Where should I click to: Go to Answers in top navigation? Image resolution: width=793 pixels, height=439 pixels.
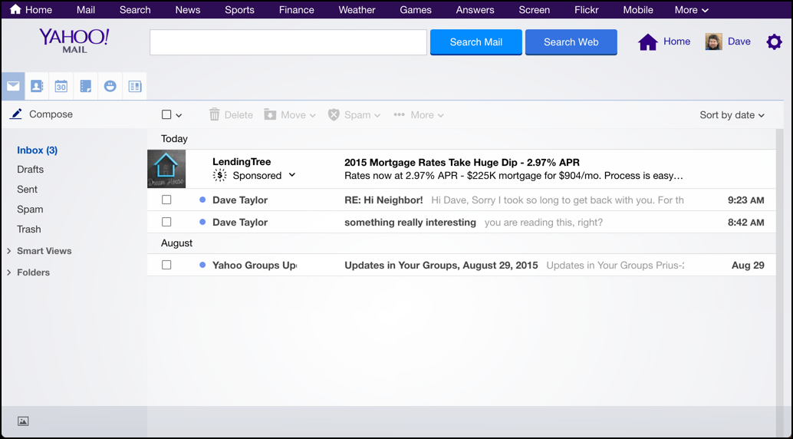(x=475, y=10)
